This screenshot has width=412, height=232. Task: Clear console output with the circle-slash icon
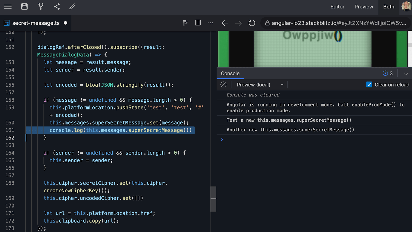[x=224, y=84]
